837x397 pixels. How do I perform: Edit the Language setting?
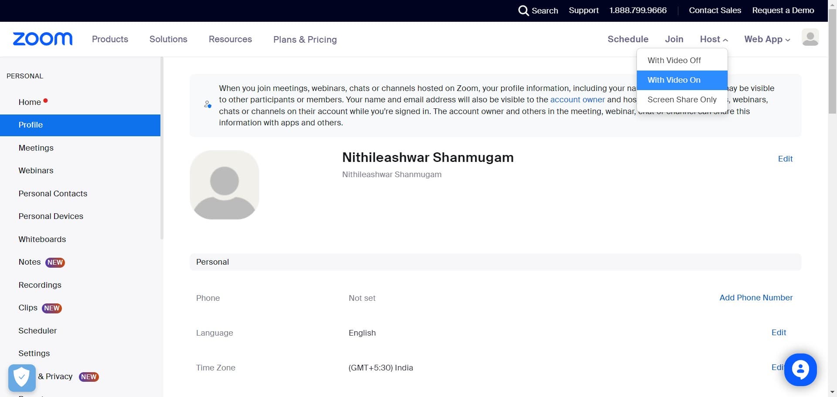pyautogui.click(x=779, y=333)
